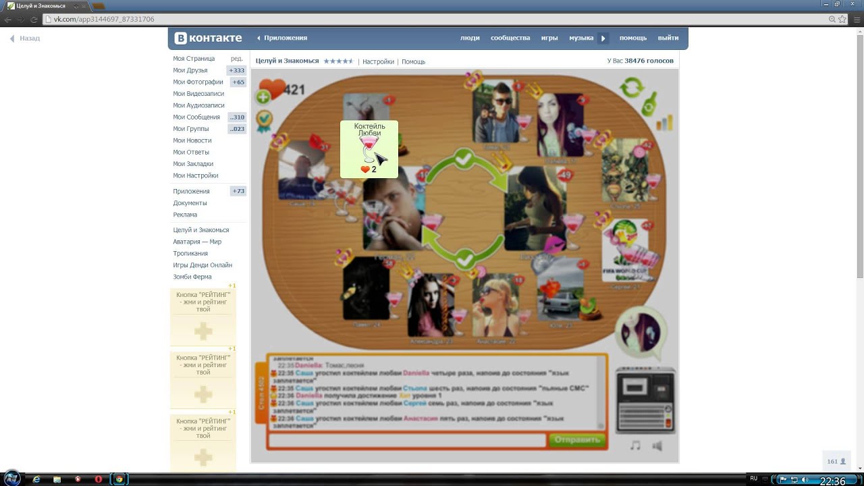The height and width of the screenshot is (486, 864).
Task: Click ред. edit link in sidebar
Action: 236,59
